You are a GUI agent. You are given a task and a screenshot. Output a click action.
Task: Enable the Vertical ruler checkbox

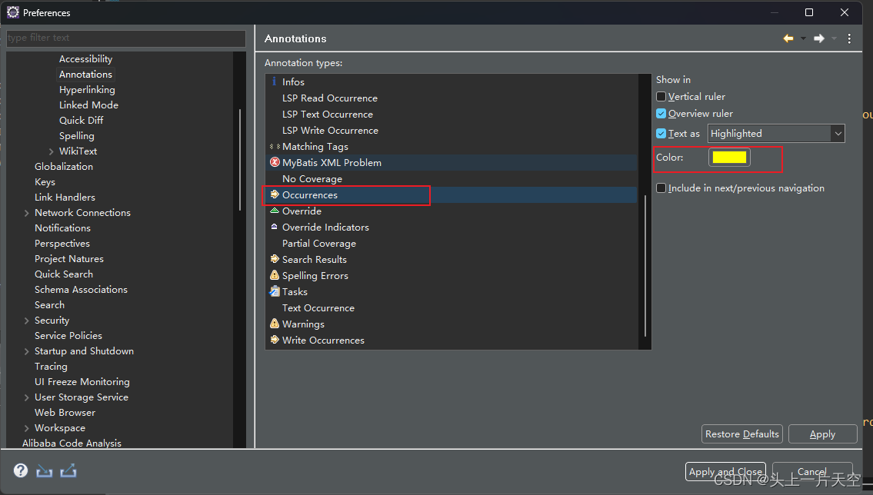(x=661, y=96)
